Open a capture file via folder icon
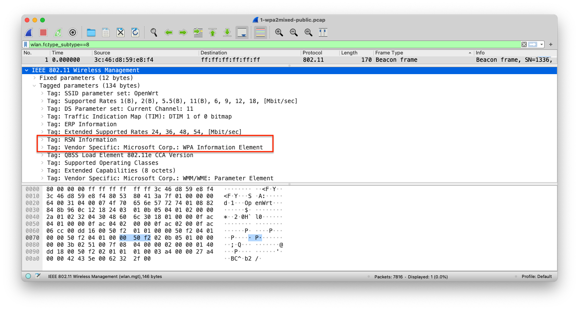The image size is (579, 310). tap(91, 32)
